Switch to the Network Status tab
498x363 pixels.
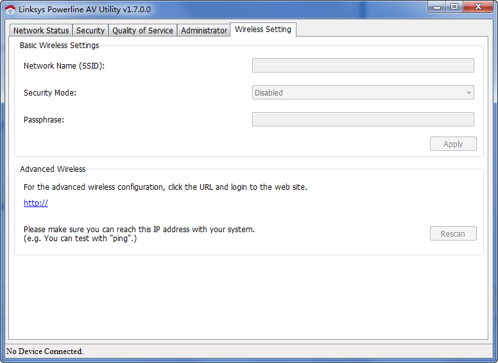coord(41,30)
